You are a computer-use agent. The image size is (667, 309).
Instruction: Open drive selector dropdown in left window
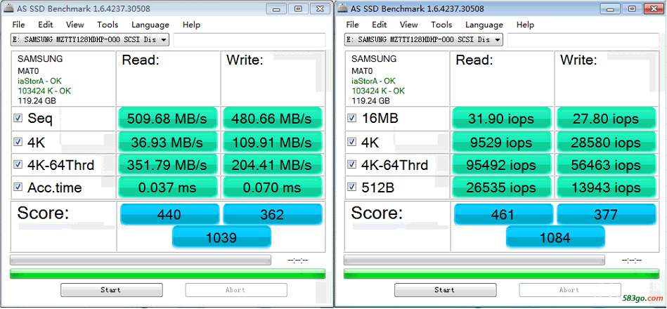coord(90,40)
